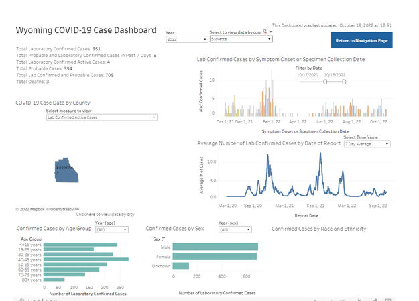
Task: Open the Year (sex) filter dropdown
Action: pyautogui.click(x=235, y=229)
